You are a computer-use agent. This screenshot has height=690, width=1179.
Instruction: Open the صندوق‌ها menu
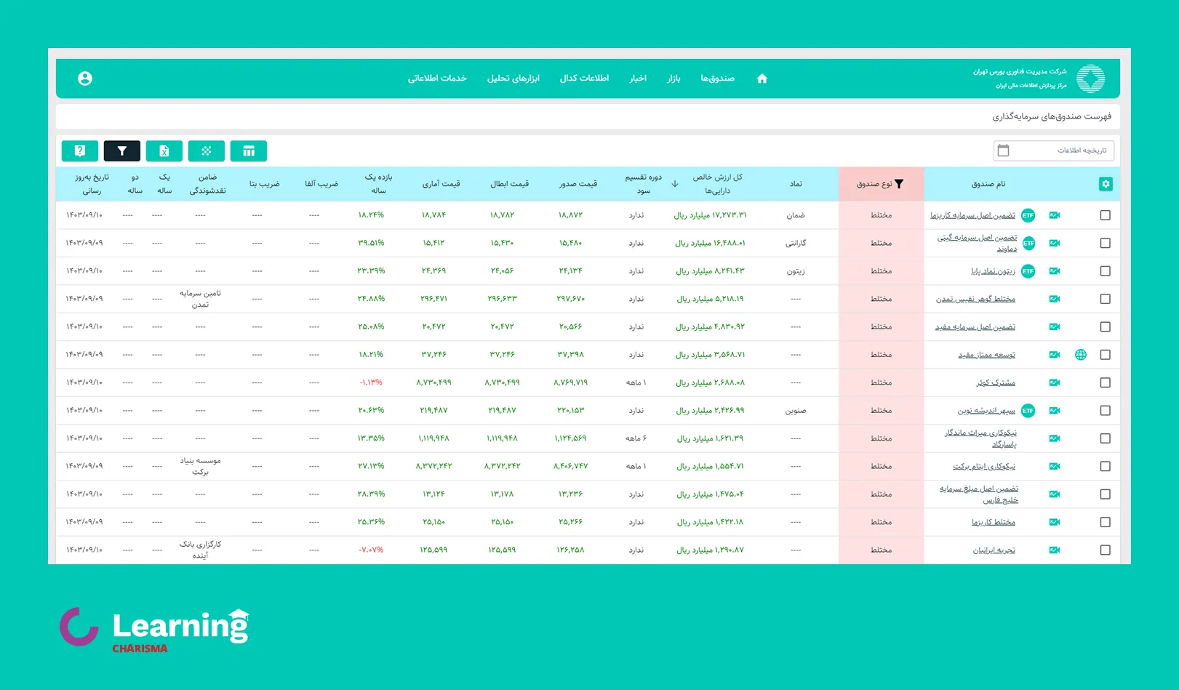pos(717,79)
